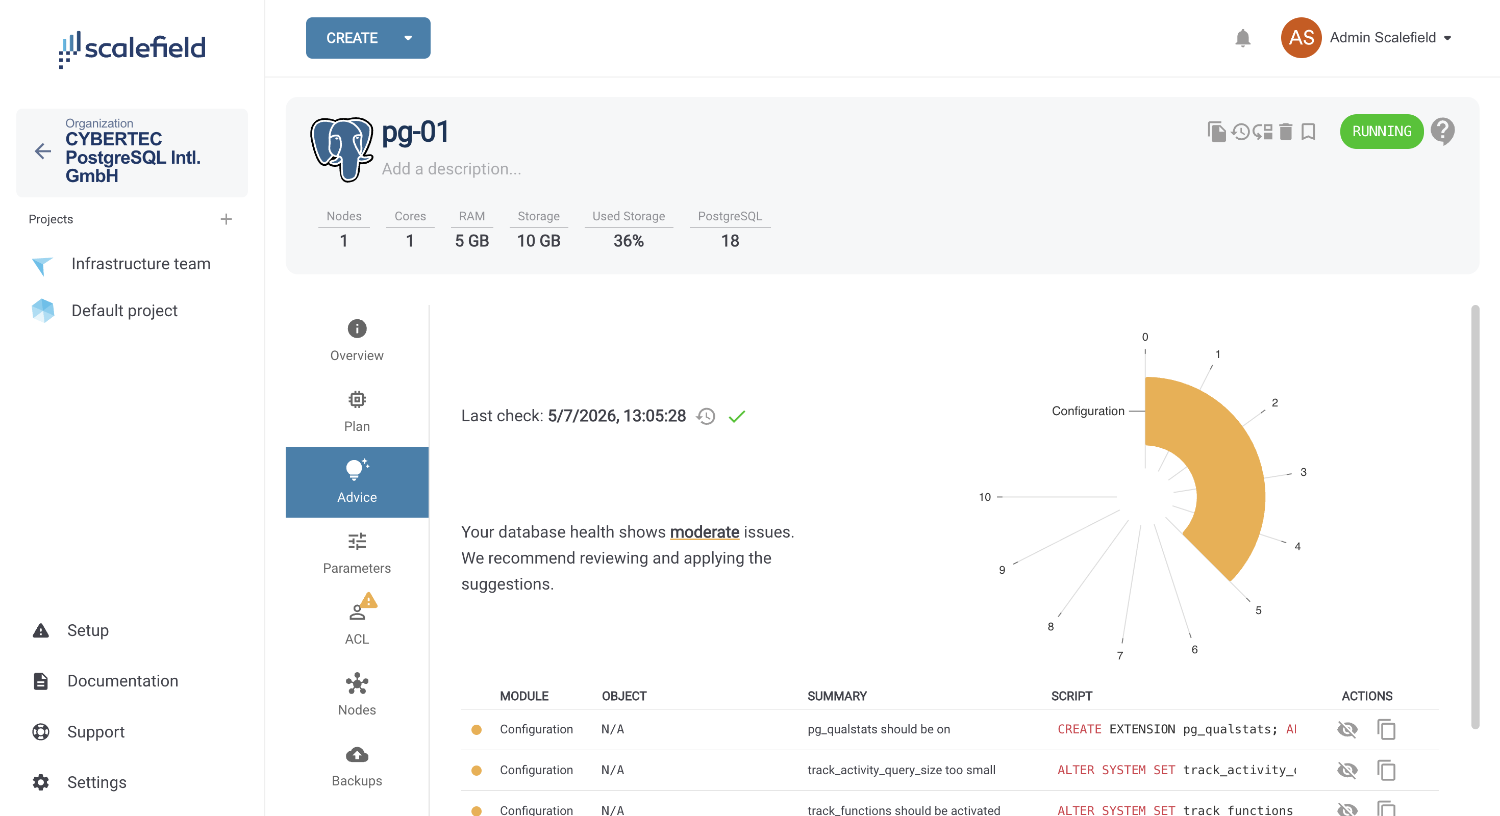Hide the track_functions advice row

point(1347,809)
